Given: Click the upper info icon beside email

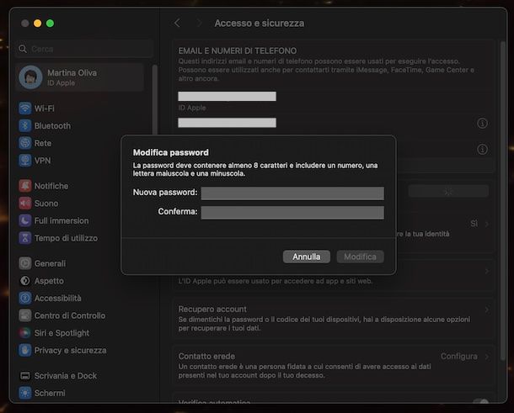Looking at the screenshot, I should [x=482, y=124].
